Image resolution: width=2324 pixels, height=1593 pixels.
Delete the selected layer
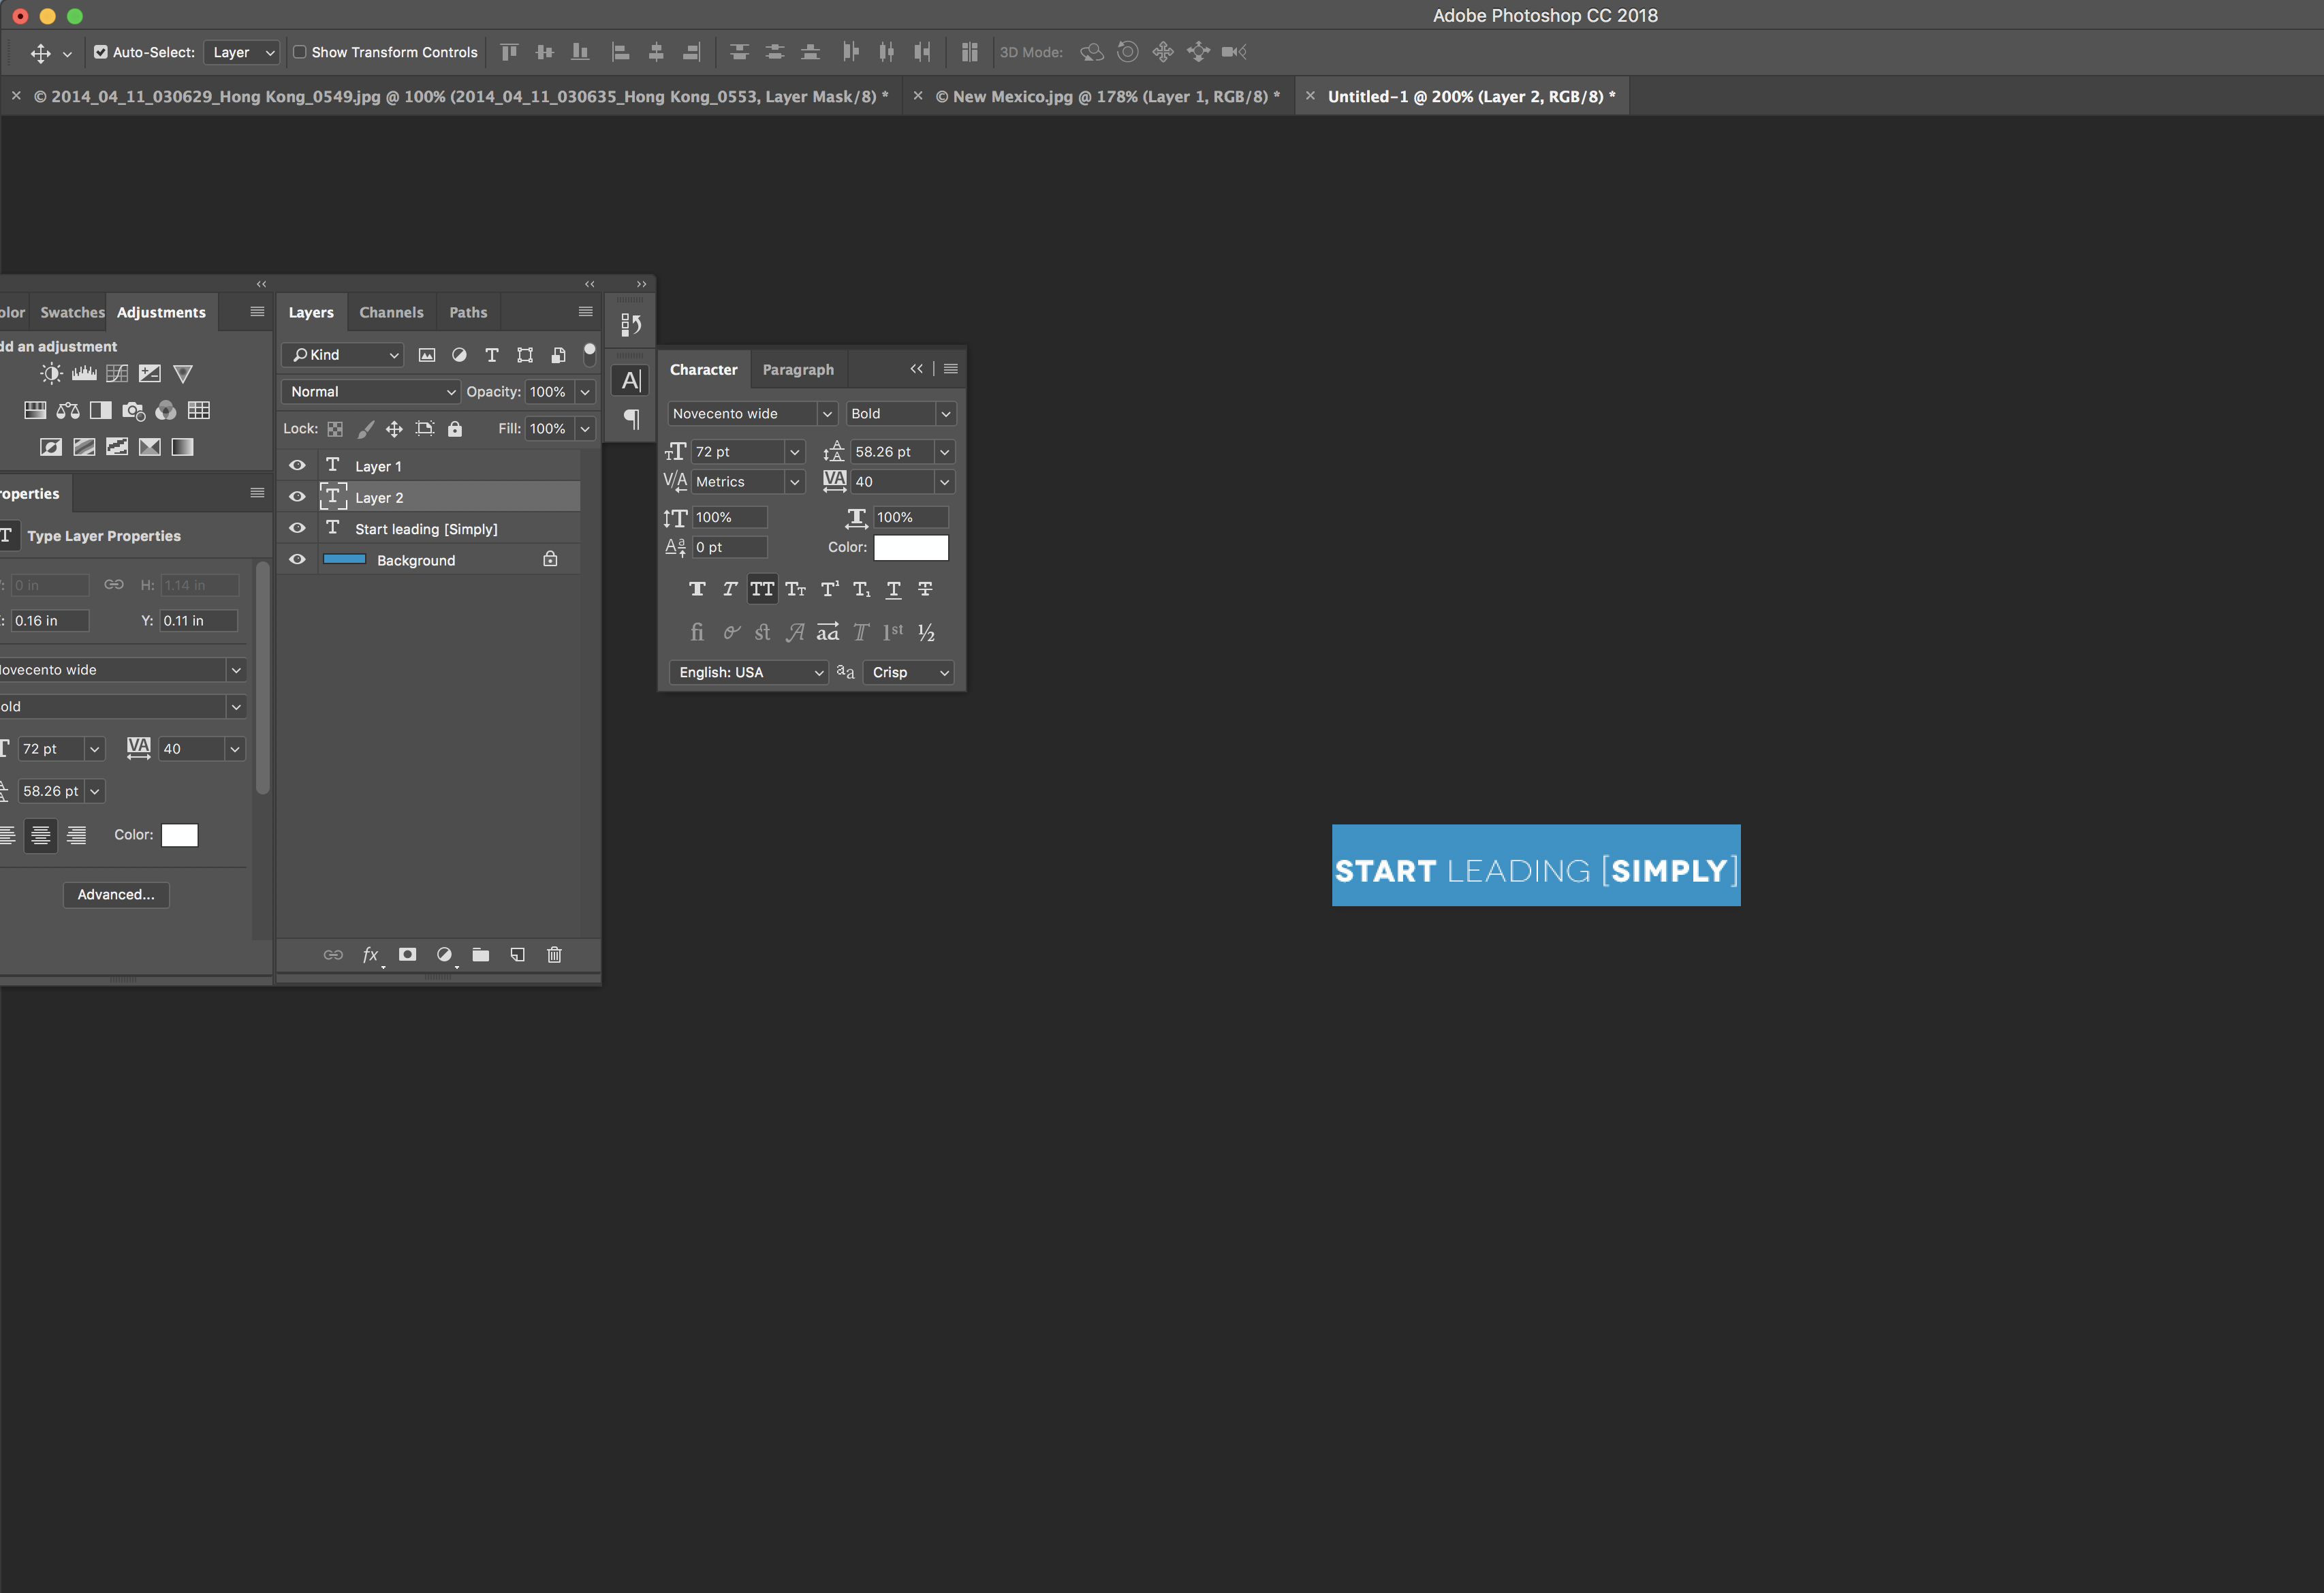555,955
